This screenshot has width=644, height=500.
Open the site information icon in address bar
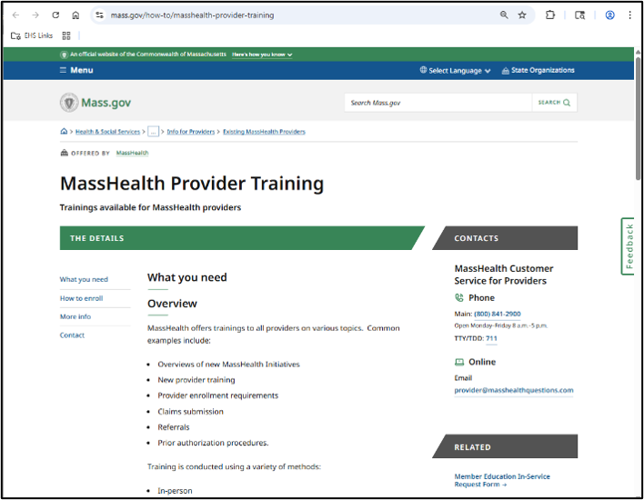click(99, 15)
